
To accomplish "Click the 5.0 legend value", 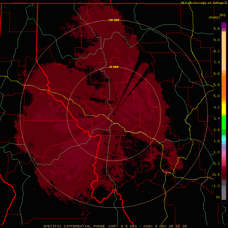I will [x=217, y=96].
